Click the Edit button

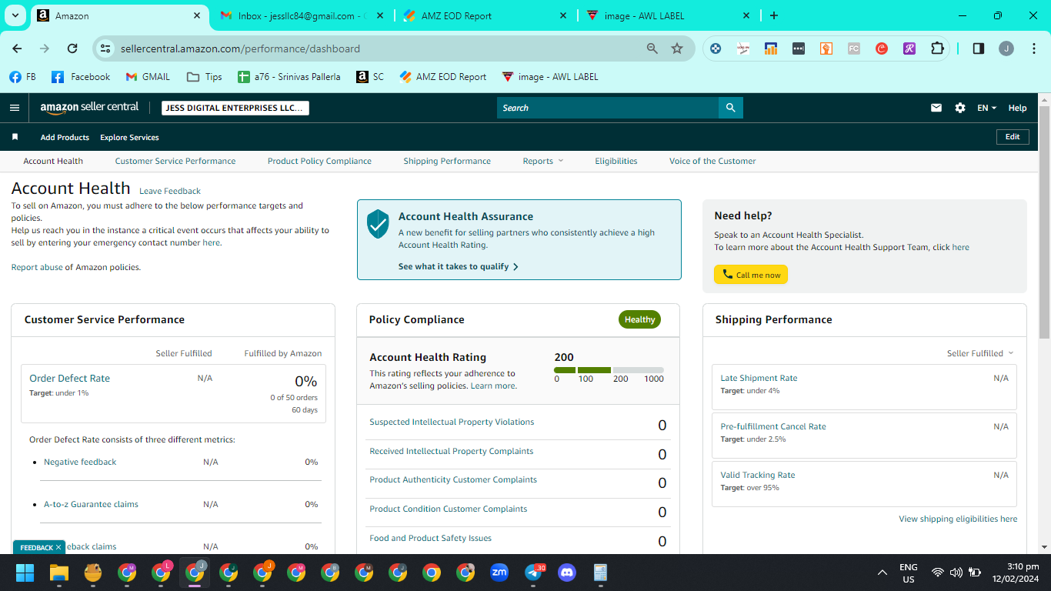[x=1013, y=137]
